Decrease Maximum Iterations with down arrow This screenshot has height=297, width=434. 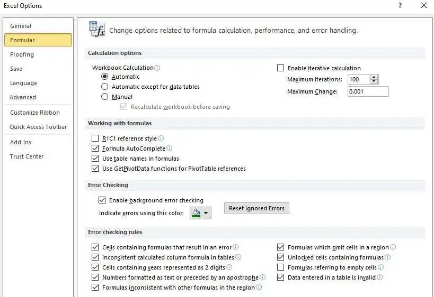coord(374,82)
